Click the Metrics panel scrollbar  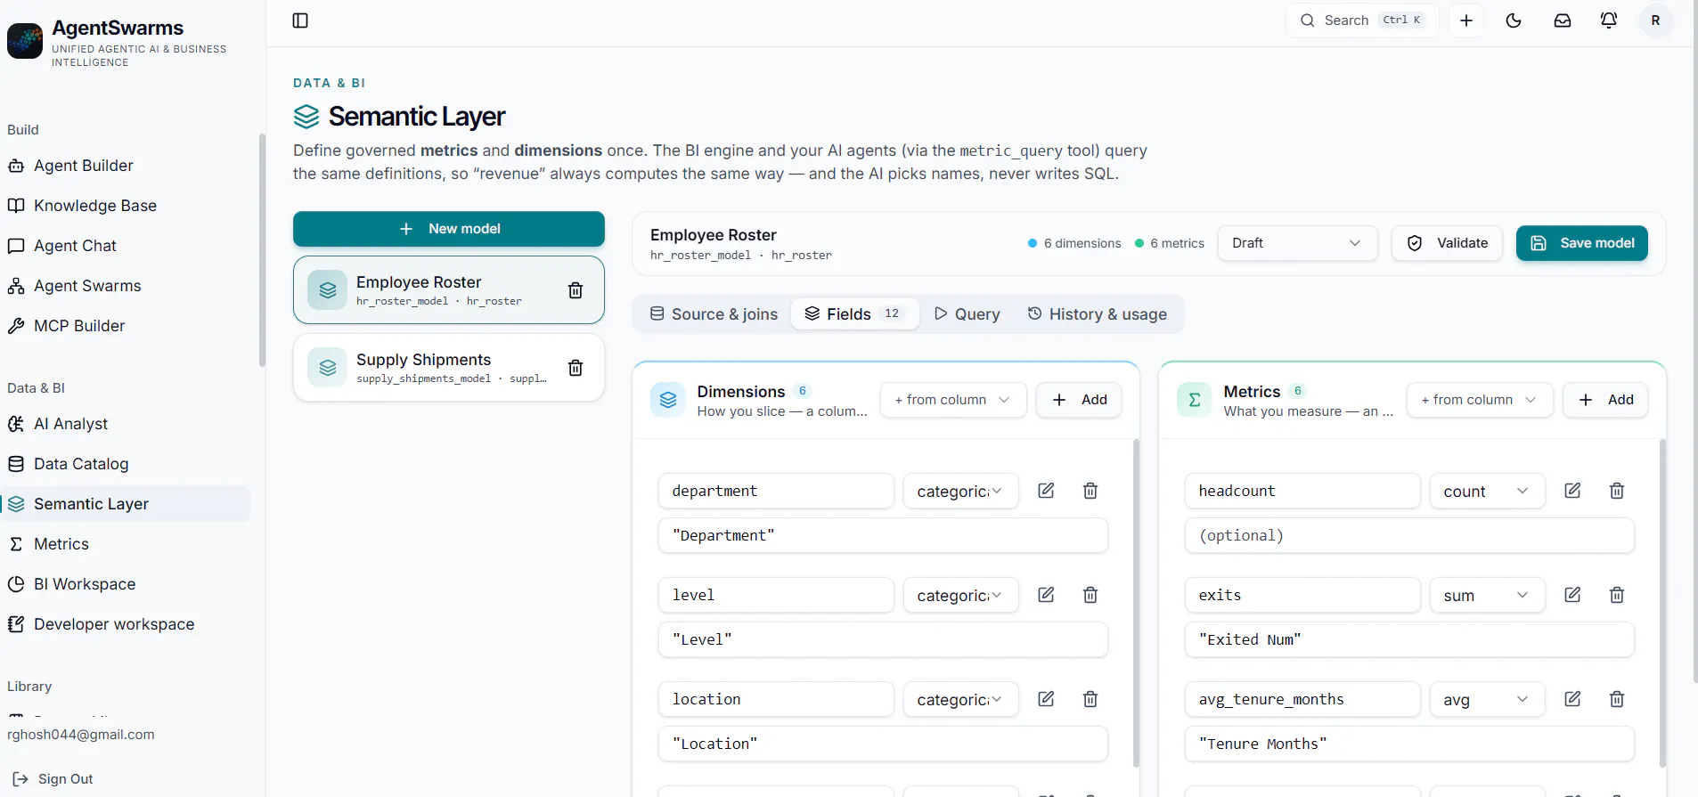tap(1662, 603)
